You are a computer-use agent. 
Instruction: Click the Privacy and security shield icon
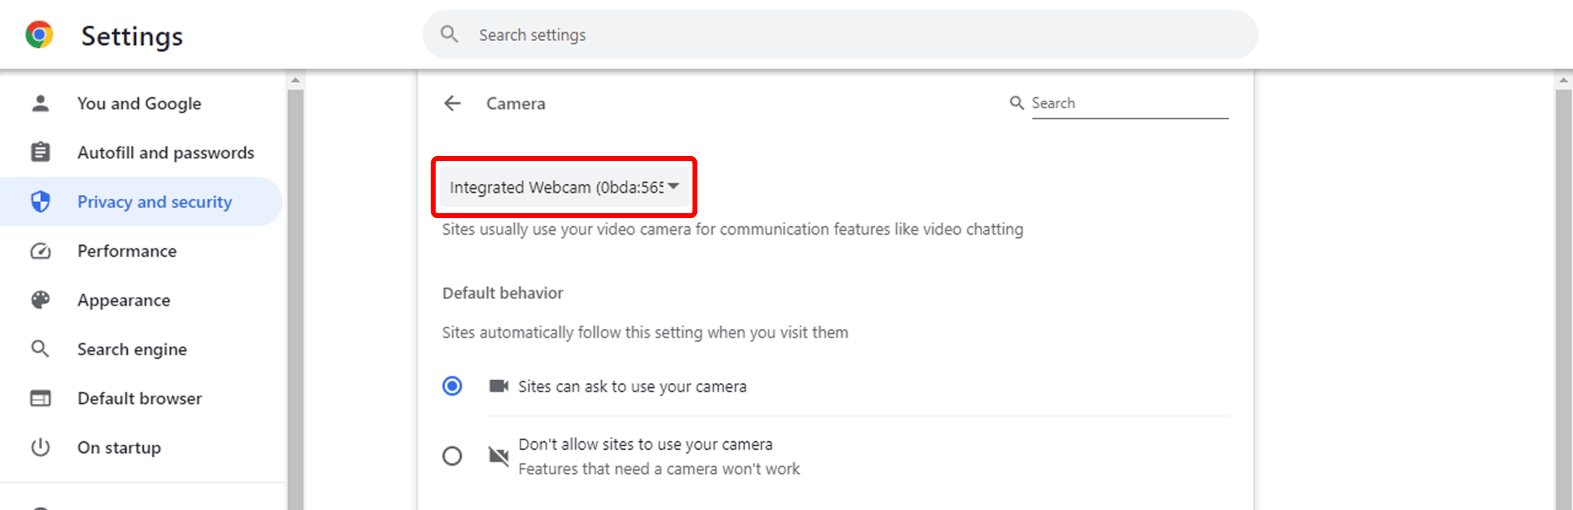click(x=41, y=202)
